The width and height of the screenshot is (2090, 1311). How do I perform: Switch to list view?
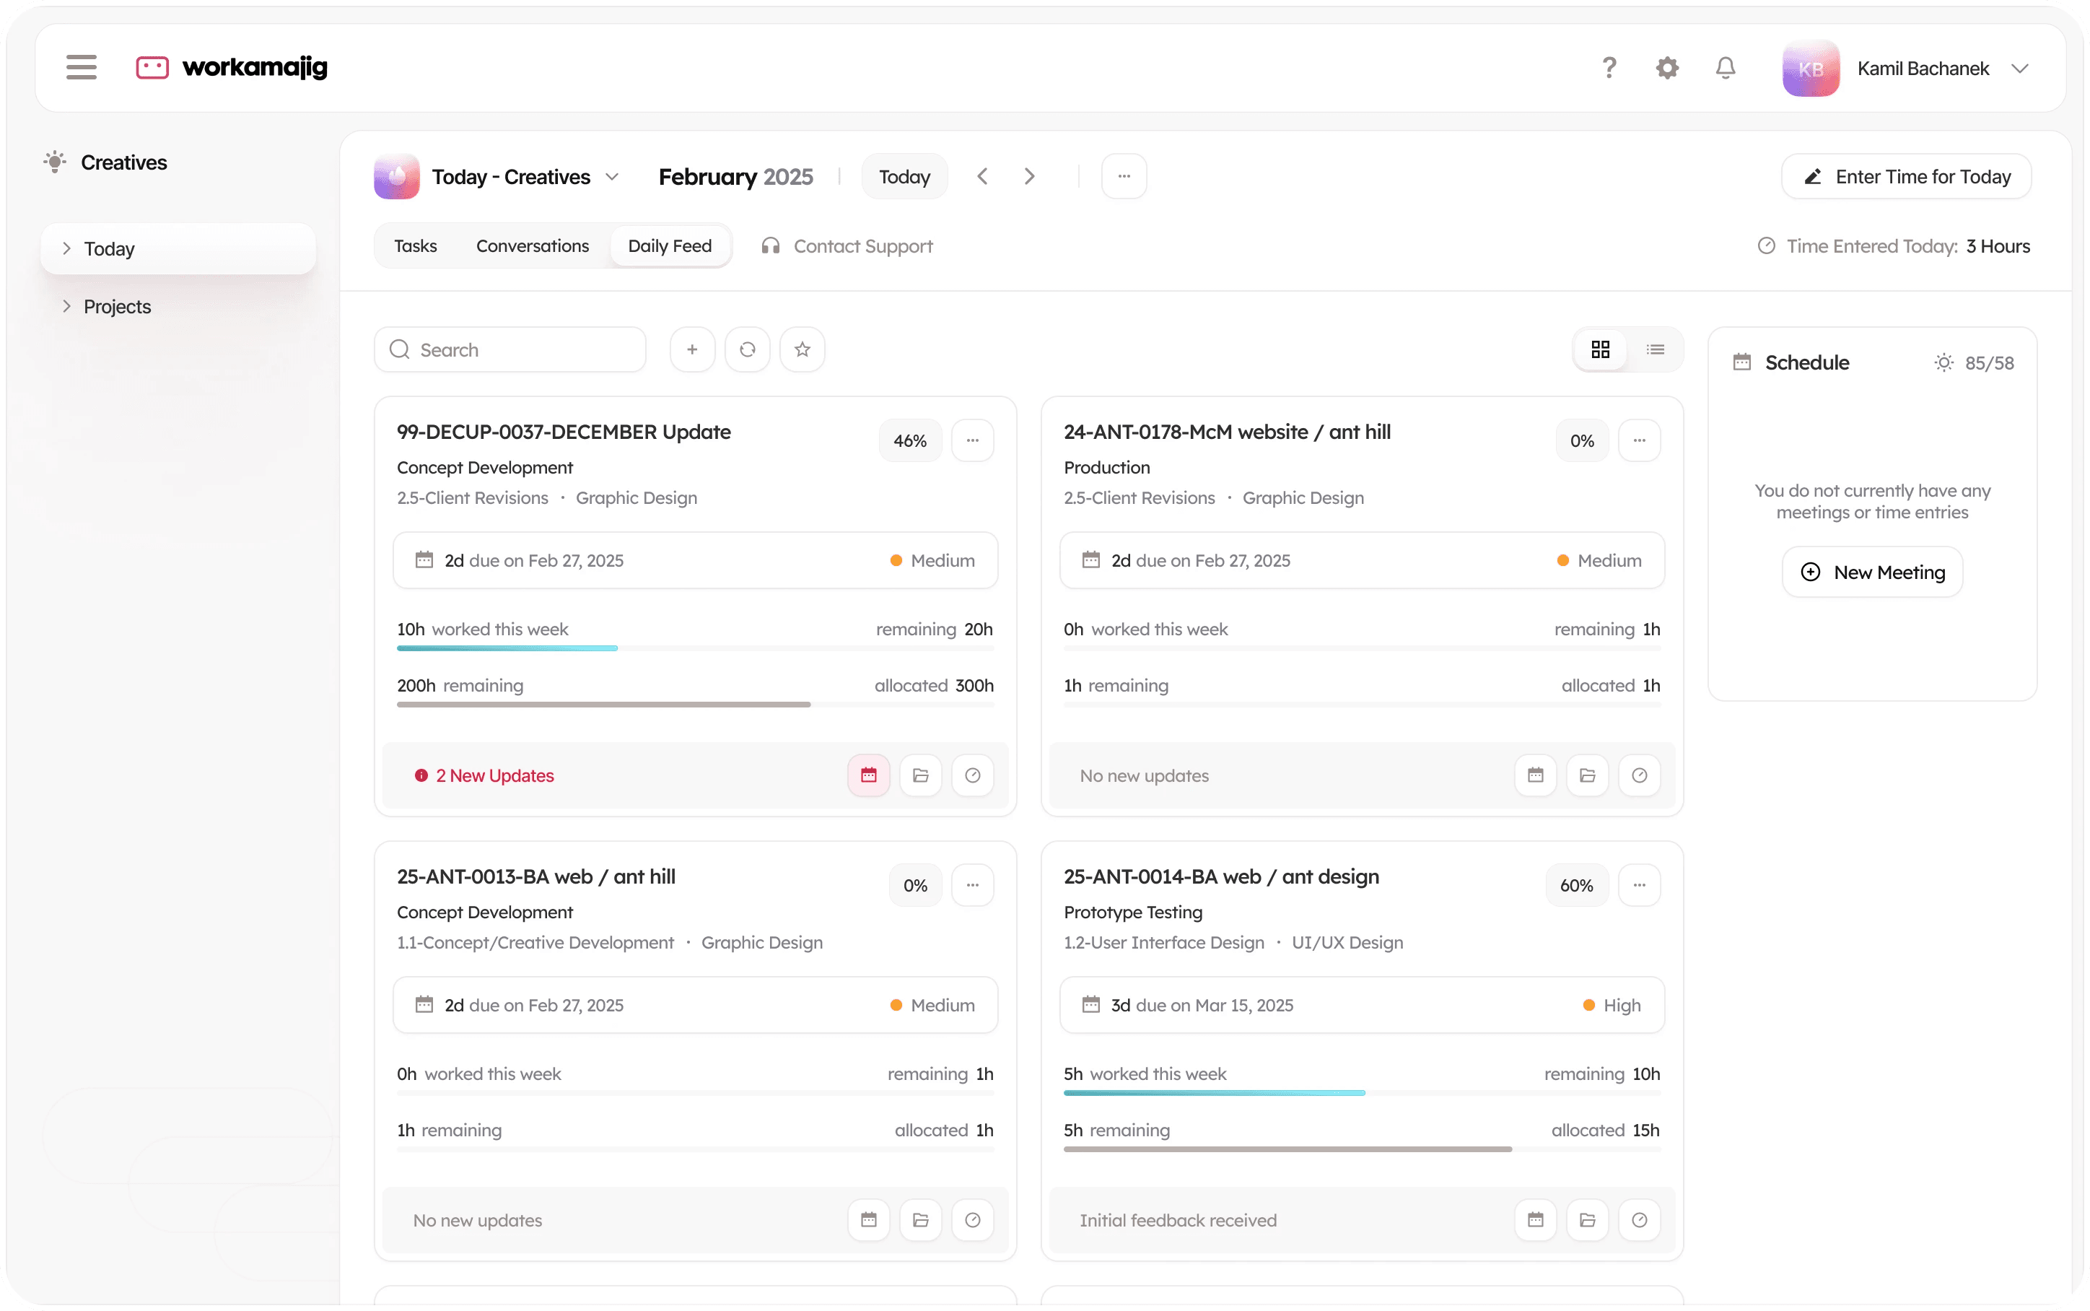(x=1655, y=349)
